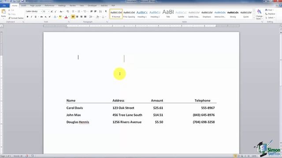The image size is (282, 158).
Task: Apply the red font color
Action: (x=66, y=17)
